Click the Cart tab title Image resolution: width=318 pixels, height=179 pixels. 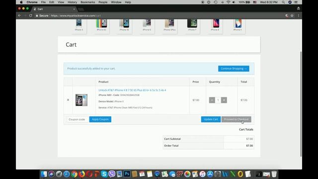[40, 9]
